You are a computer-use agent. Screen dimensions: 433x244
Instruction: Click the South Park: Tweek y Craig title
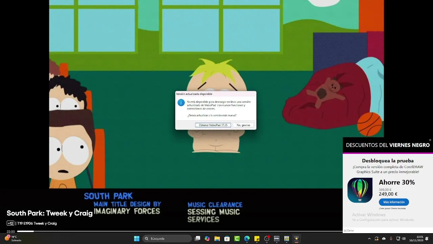click(x=50, y=213)
